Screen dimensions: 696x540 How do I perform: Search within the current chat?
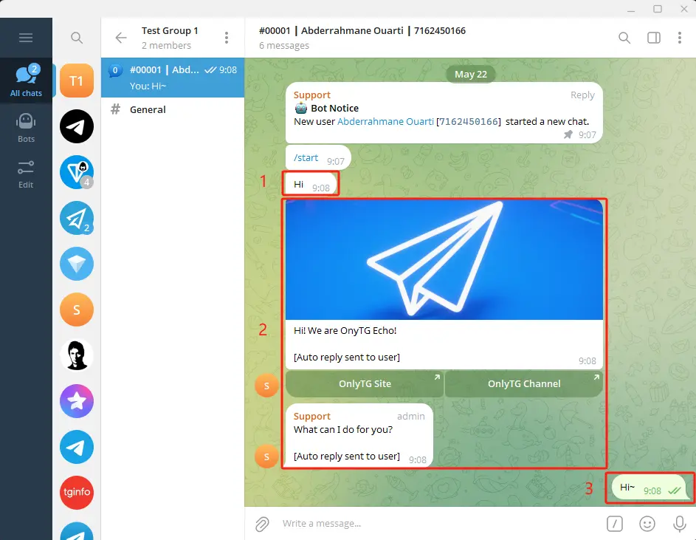[x=624, y=37]
